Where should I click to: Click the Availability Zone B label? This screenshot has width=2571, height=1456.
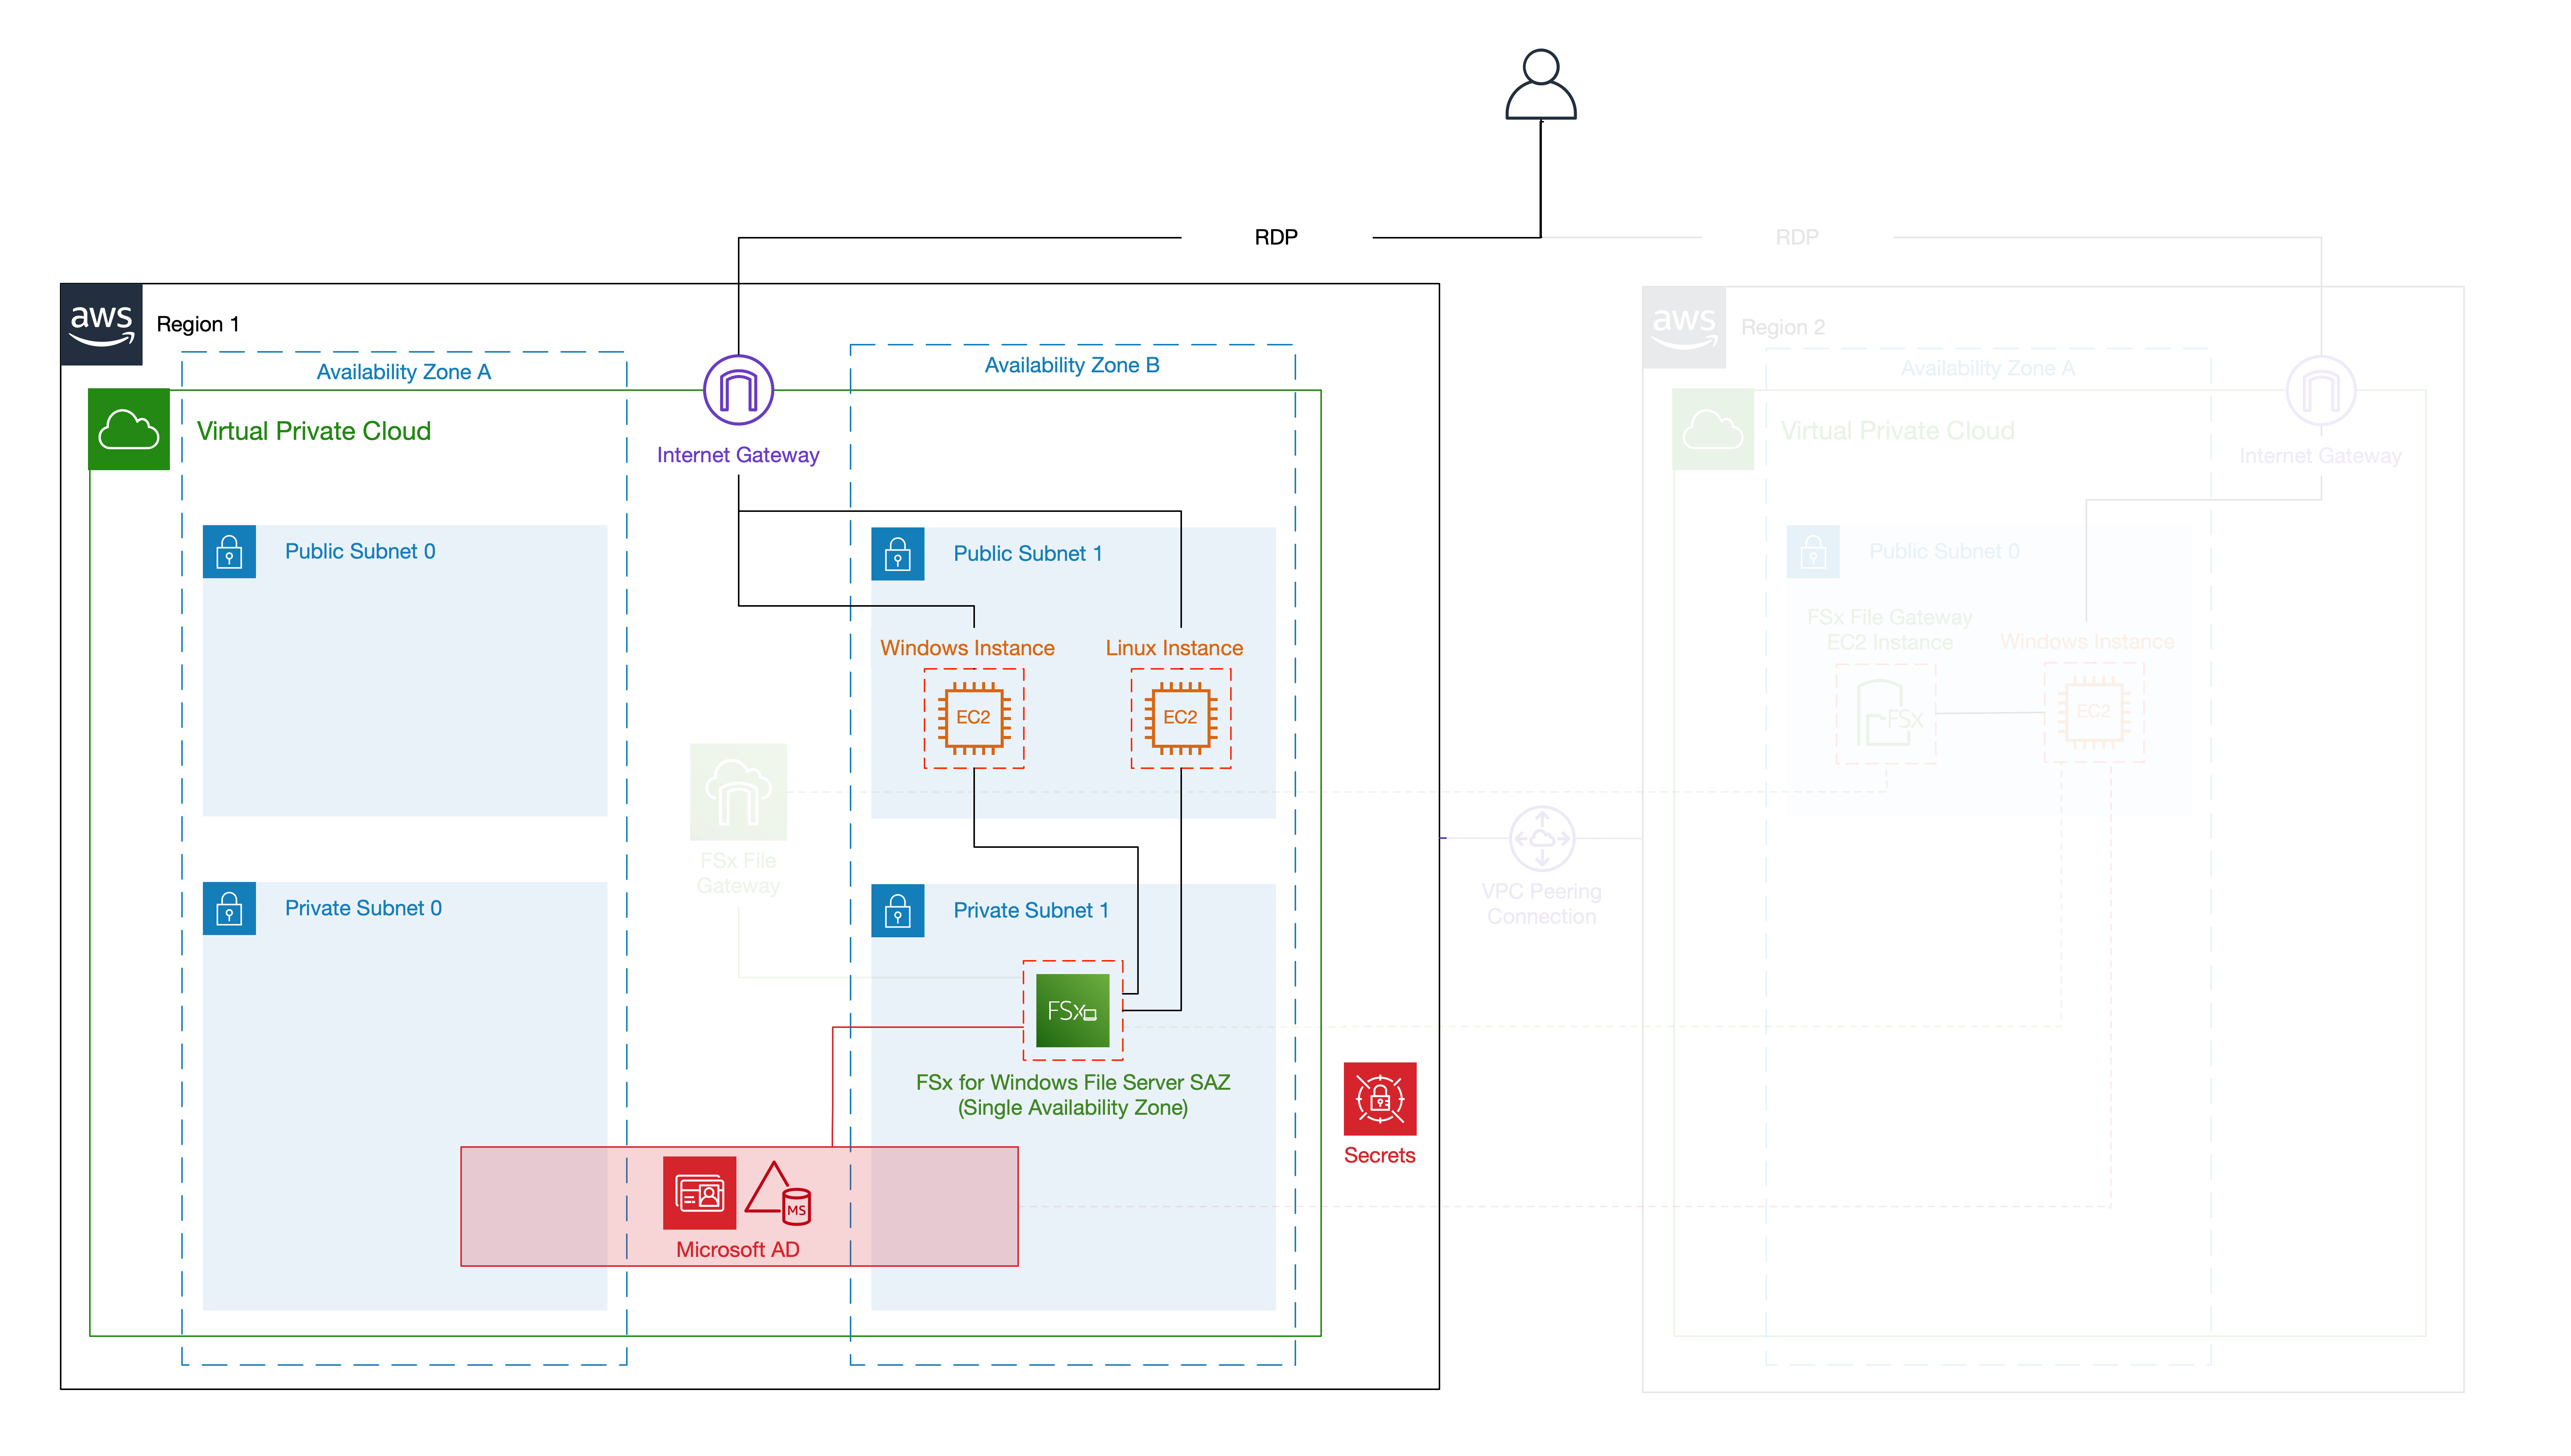click(1072, 365)
